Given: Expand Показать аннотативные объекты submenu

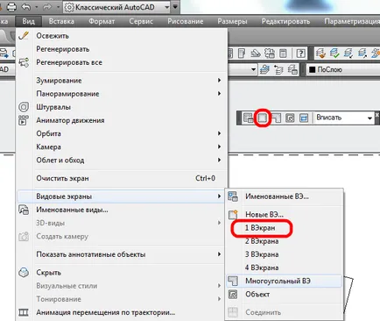Looking at the screenshot, I should tap(121, 254).
